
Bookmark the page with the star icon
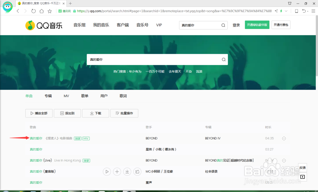pyautogui.click(x=50, y=11)
